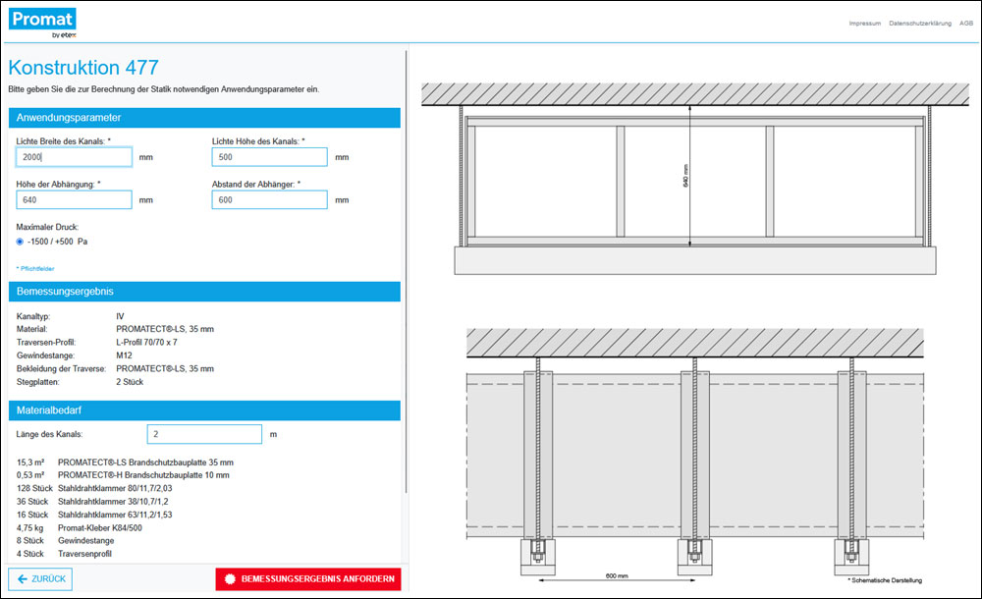Click the 640 mm dimension label
The height and width of the screenshot is (599, 982).
684,175
